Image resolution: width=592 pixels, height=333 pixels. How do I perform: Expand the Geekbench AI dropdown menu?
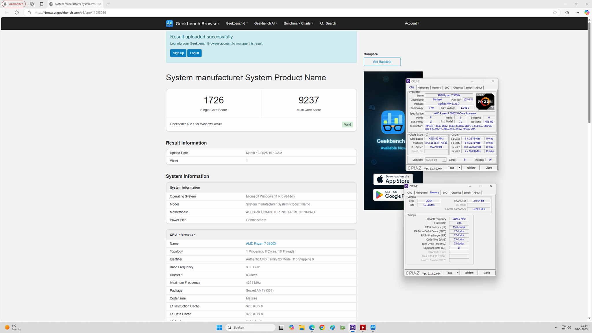click(x=266, y=23)
